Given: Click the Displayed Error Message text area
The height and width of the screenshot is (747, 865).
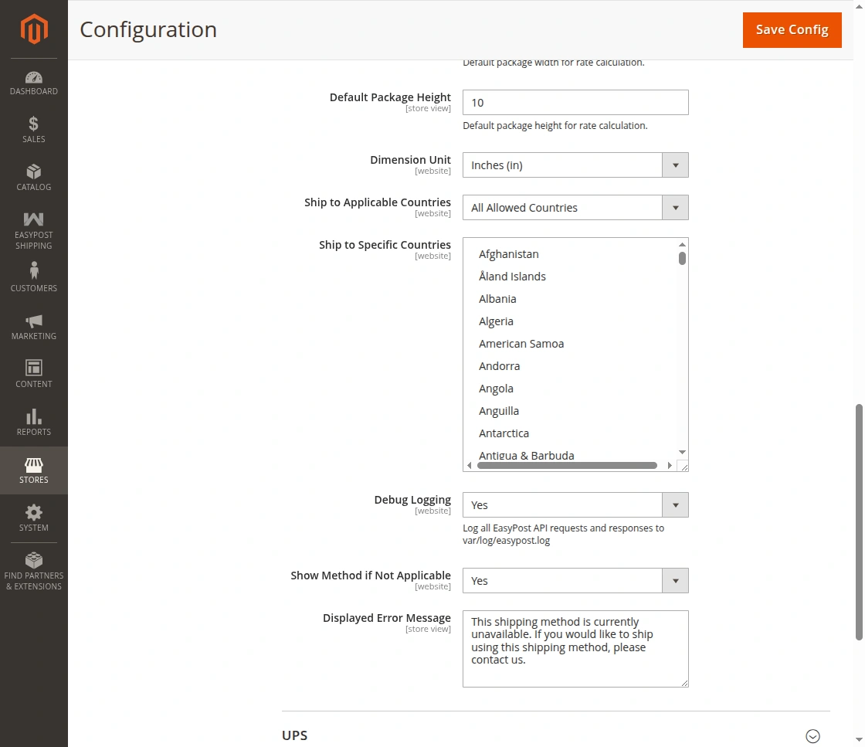Looking at the screenshot, I should 575,649.
